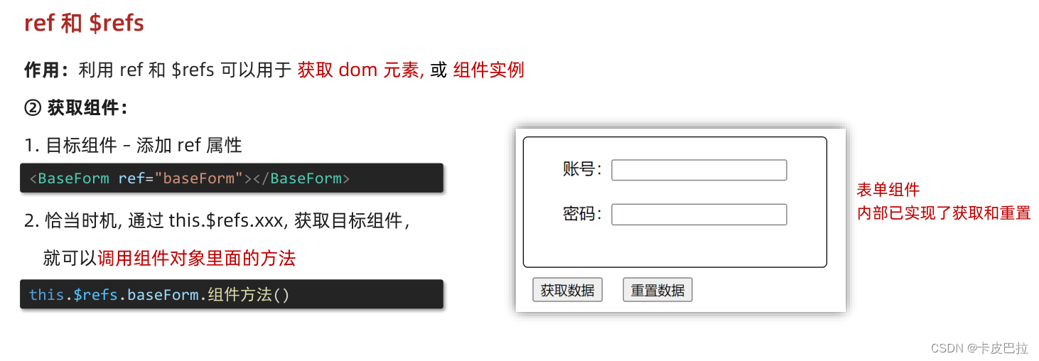Click the ② 获取组件 subheading
The image size is (1039, 361).
76,108
